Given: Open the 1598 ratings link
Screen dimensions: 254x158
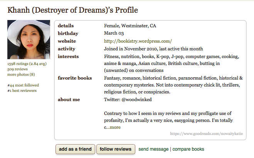Looking at the screenshot, I should coord(27,64).
